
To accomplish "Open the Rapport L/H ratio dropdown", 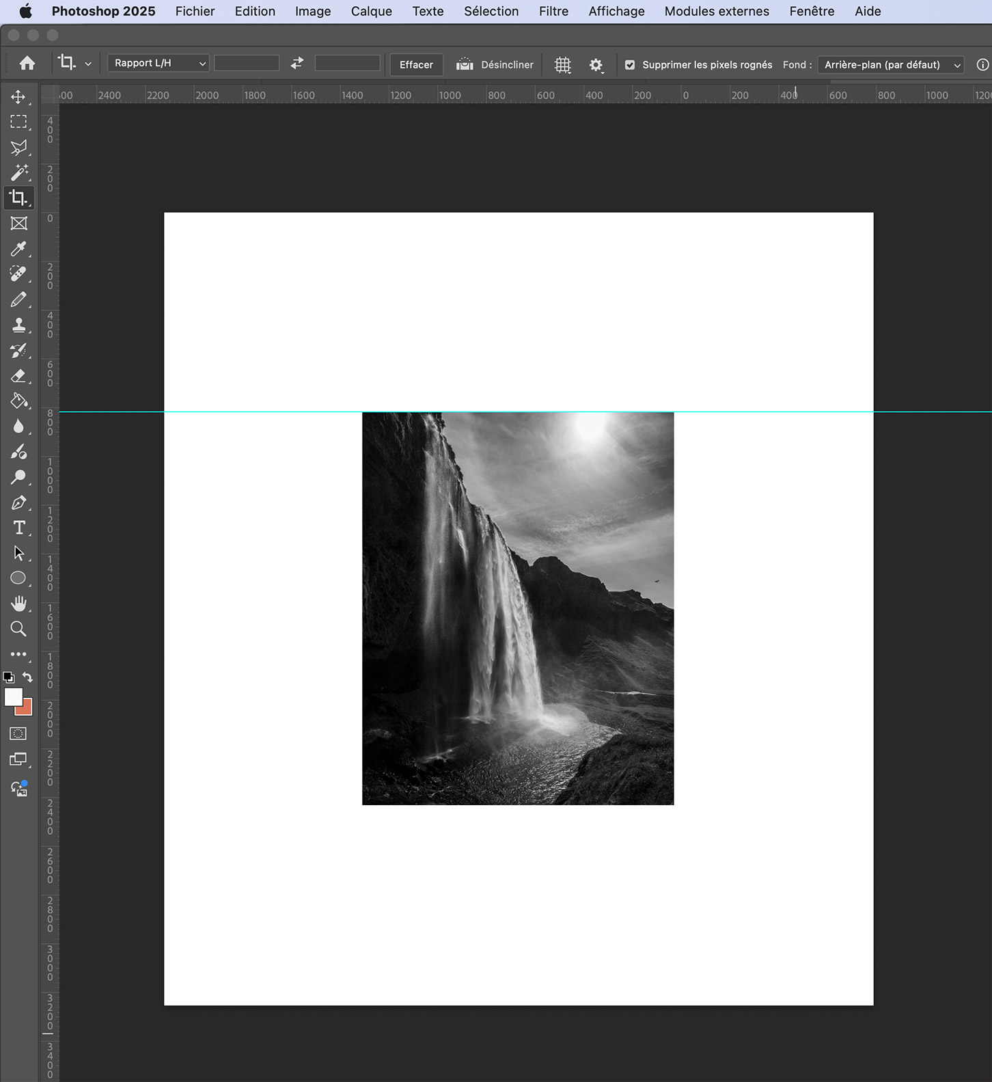I will [x=159, y=64].
